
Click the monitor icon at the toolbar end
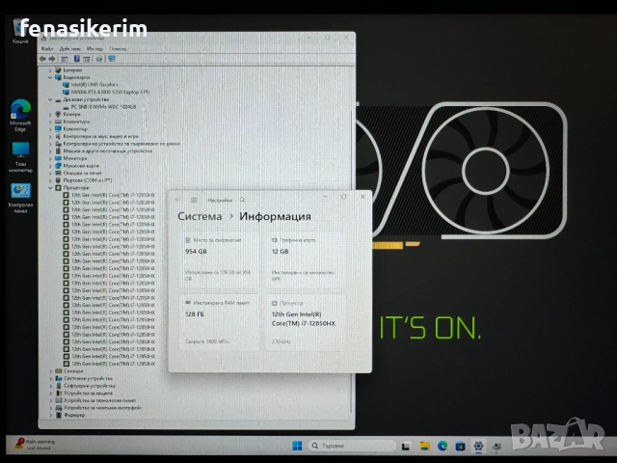[112, 59]
